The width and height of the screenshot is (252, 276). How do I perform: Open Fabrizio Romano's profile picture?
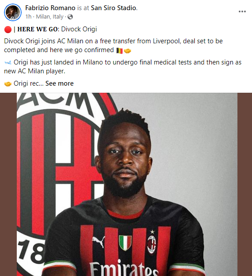(x=13, y=12)
